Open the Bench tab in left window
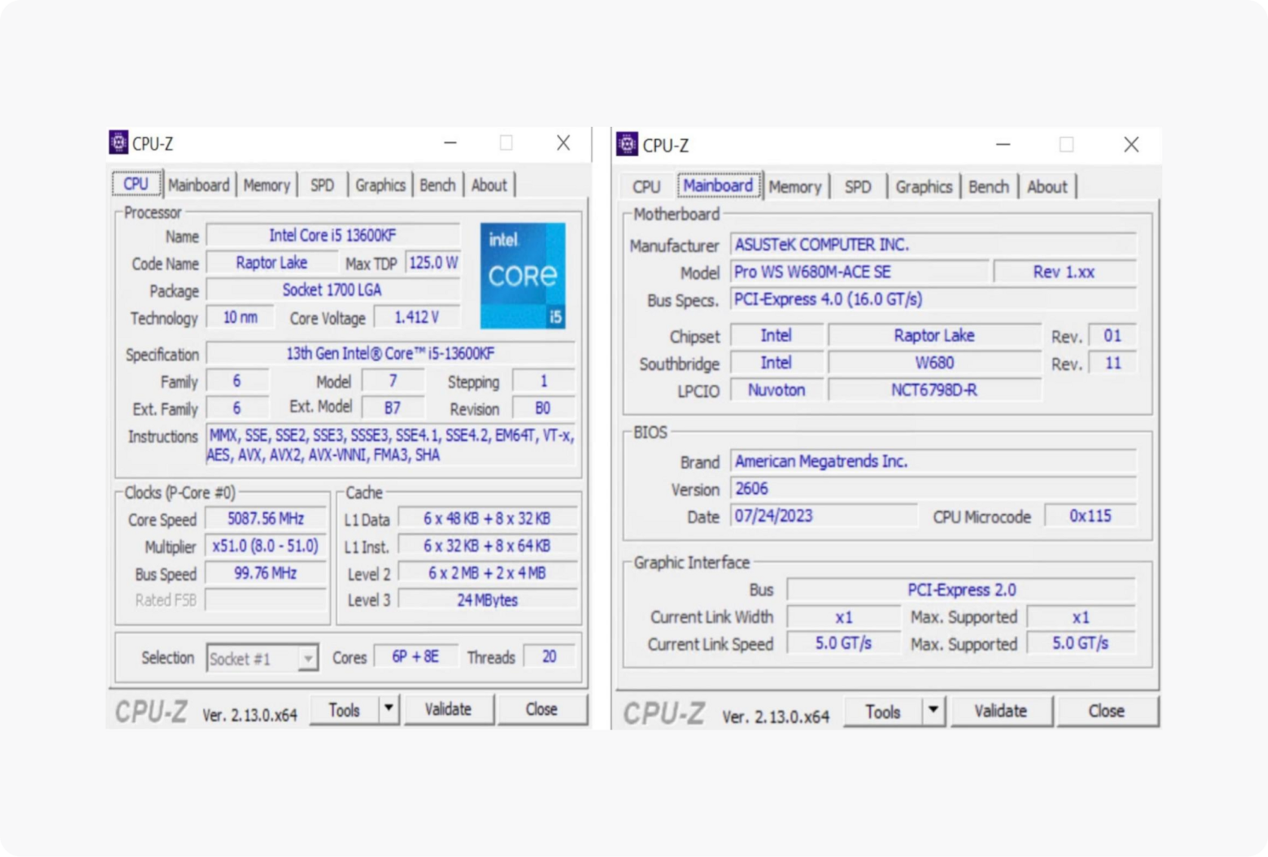Screen dimensions: 1268x857 coord(438,185)
